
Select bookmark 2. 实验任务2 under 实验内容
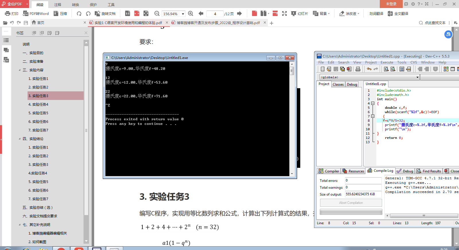[38, 87]
